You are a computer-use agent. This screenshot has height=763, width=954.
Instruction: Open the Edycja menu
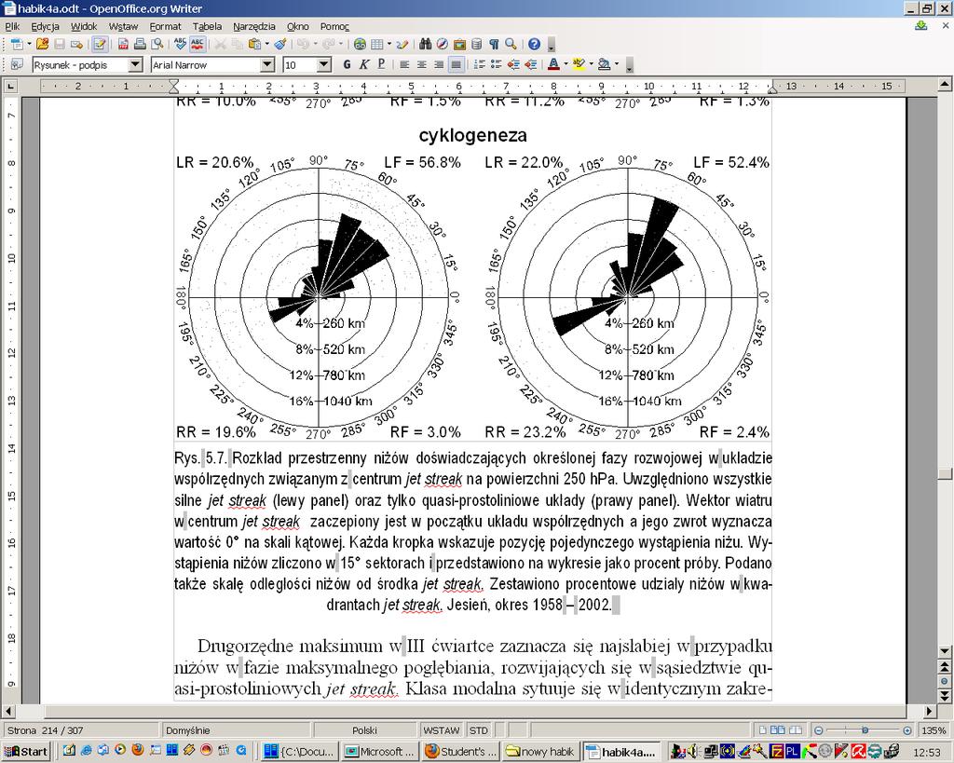[x=45, y=26]
